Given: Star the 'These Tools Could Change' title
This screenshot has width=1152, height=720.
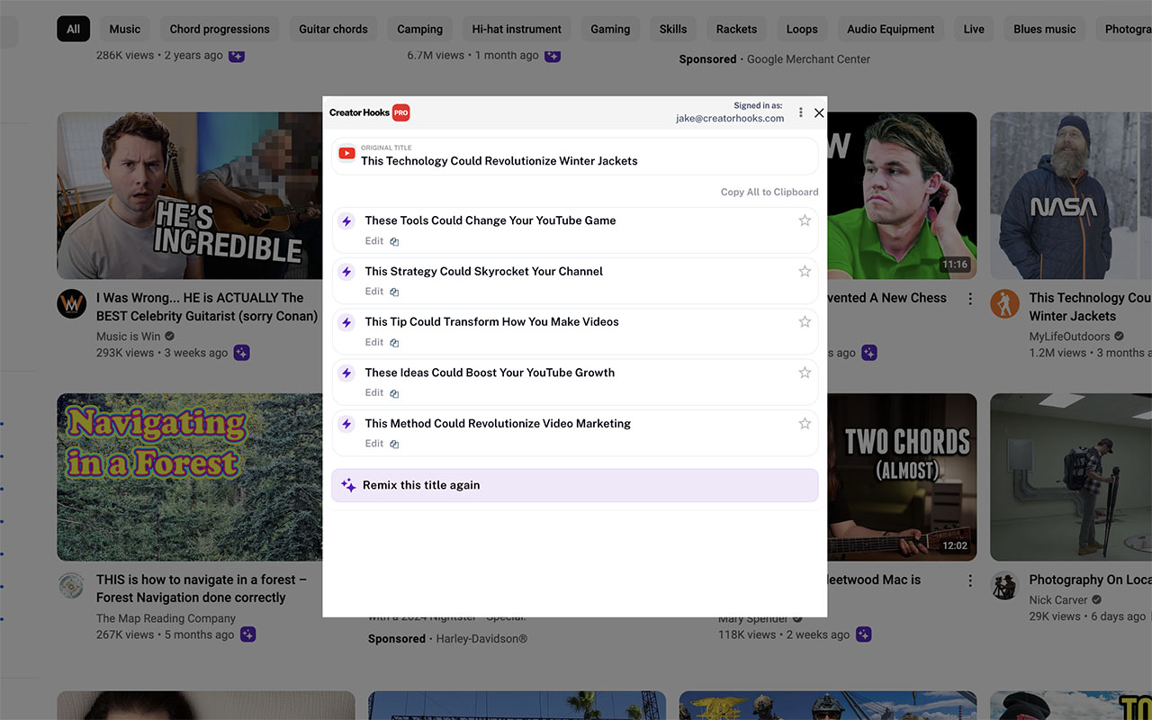Looking at the screenshot, I should 805,220.
